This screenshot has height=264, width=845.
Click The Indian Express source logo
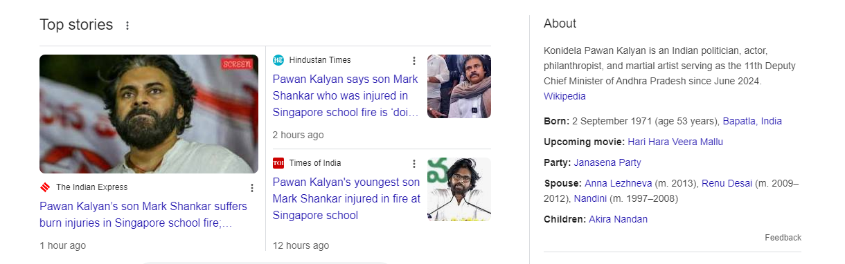click(x=45, y=187)
